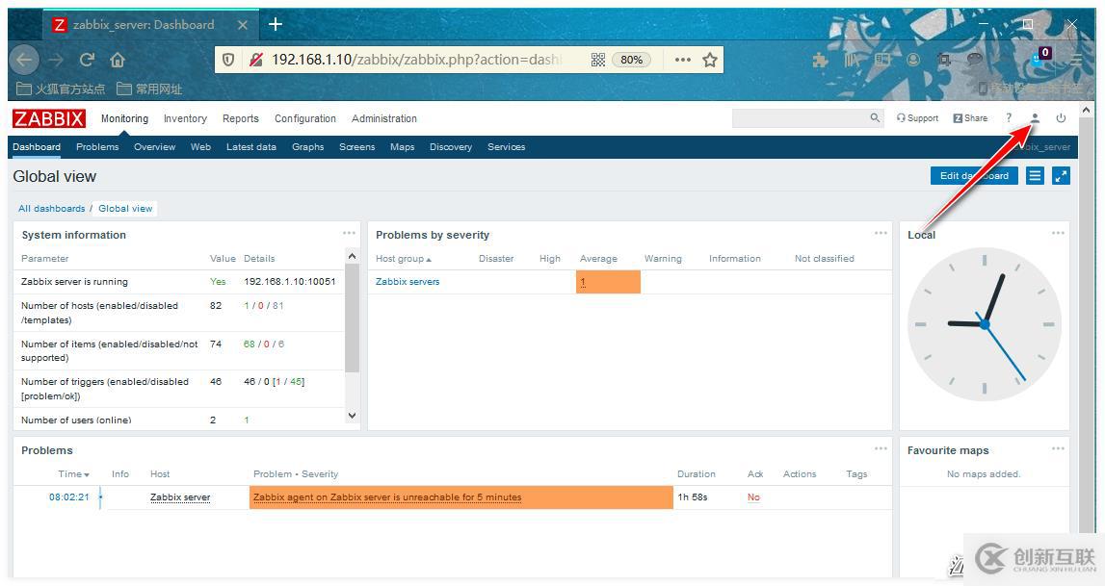The height and width of the screenshot is (586, 1105).
Task: Click the orange Average count cell
Action: [608, 282]
